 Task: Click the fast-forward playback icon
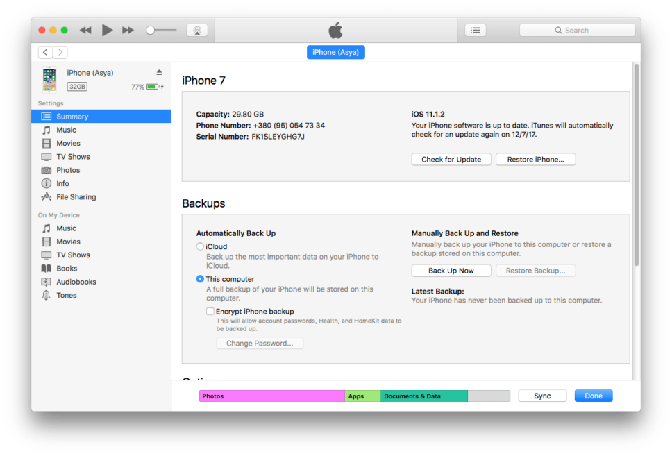click(128, 30)
